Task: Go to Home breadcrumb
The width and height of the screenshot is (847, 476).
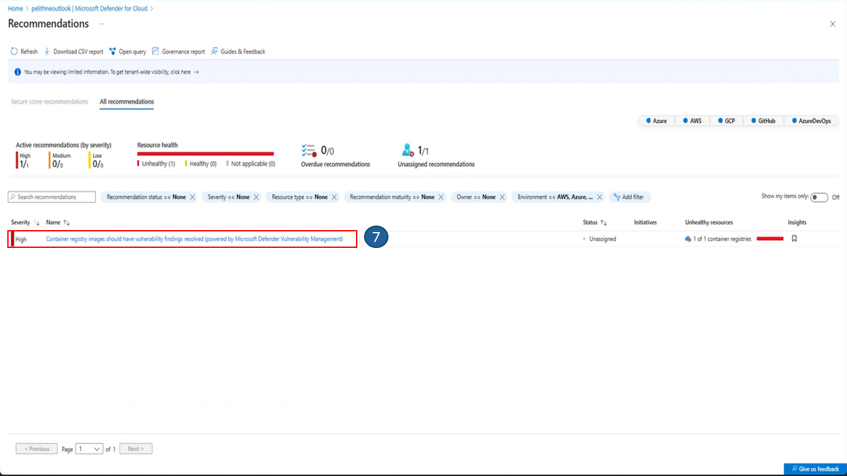Action: (15, 9)
